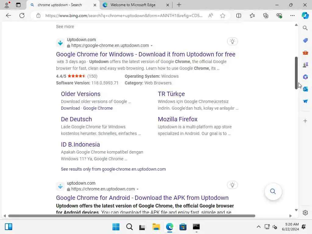Screen dimensions: 312x234
Task: Click Google Chrome link under Older Versions
Action: tap(98, 108)
